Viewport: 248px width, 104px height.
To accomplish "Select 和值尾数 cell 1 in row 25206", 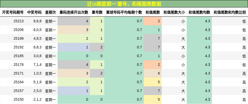I will 153,30.
